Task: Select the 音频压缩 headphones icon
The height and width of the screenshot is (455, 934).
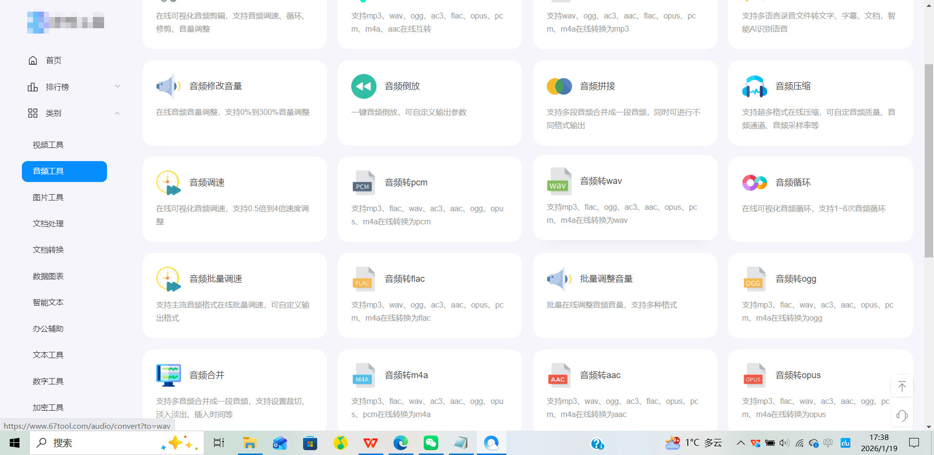Action: coord(754,87)
